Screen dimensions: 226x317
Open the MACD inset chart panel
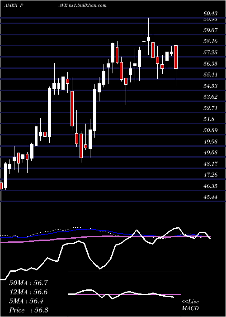click(124, 294)
